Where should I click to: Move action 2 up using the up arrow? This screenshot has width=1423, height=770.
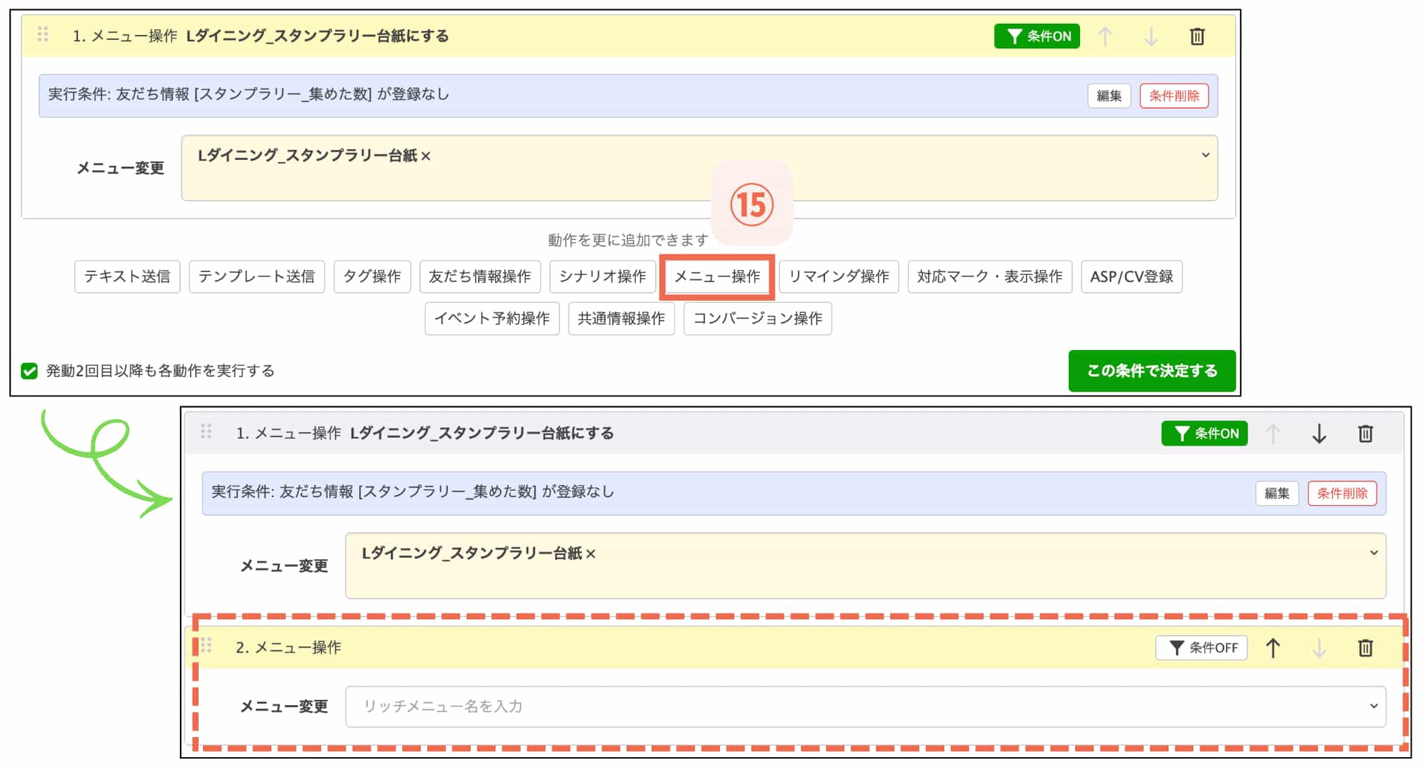click(1274, 648)
